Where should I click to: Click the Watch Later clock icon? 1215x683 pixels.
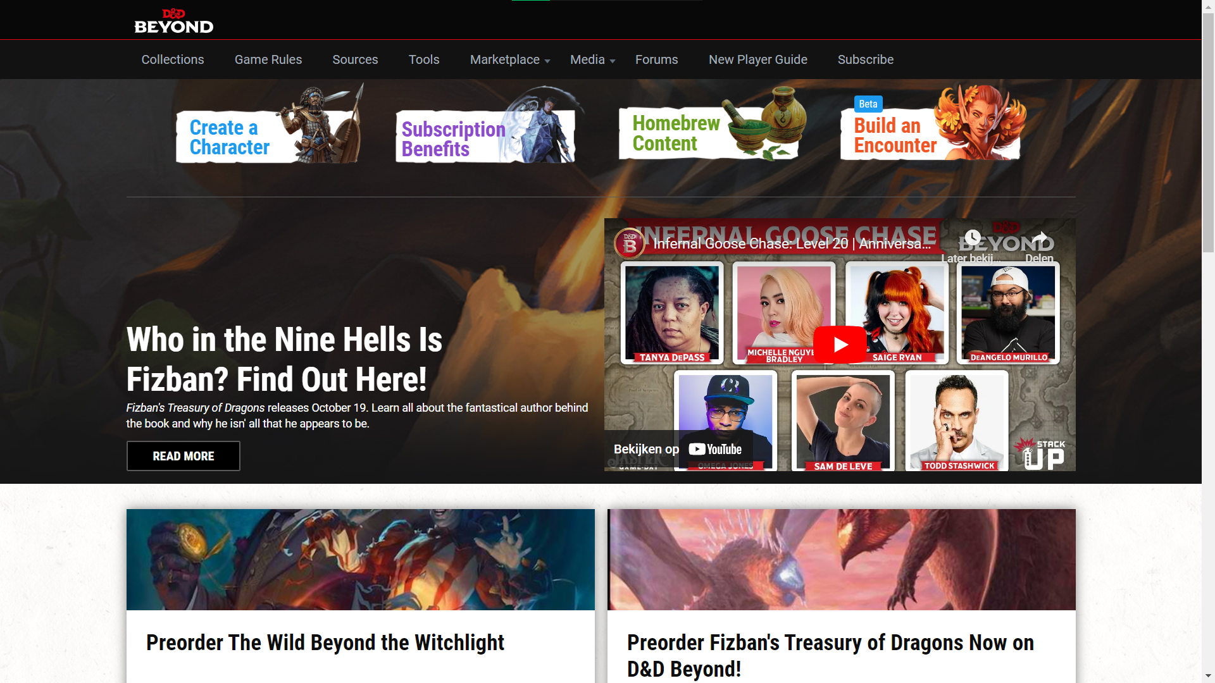point(972,238)
